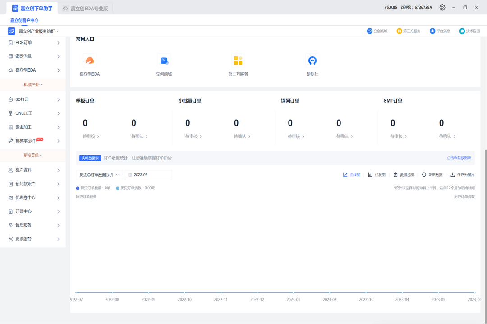The image size is (487, 324).
Task: Open the 硬创社 shortcut icon
Action: coord(312,60)
